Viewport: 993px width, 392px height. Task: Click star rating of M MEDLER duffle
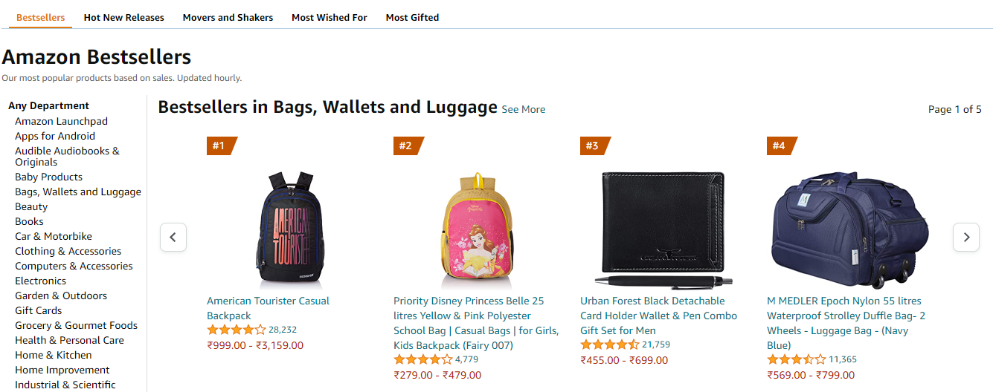(x=796, y=359)
